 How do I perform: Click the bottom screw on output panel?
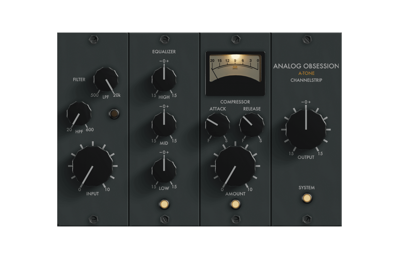tap(307, 219)
